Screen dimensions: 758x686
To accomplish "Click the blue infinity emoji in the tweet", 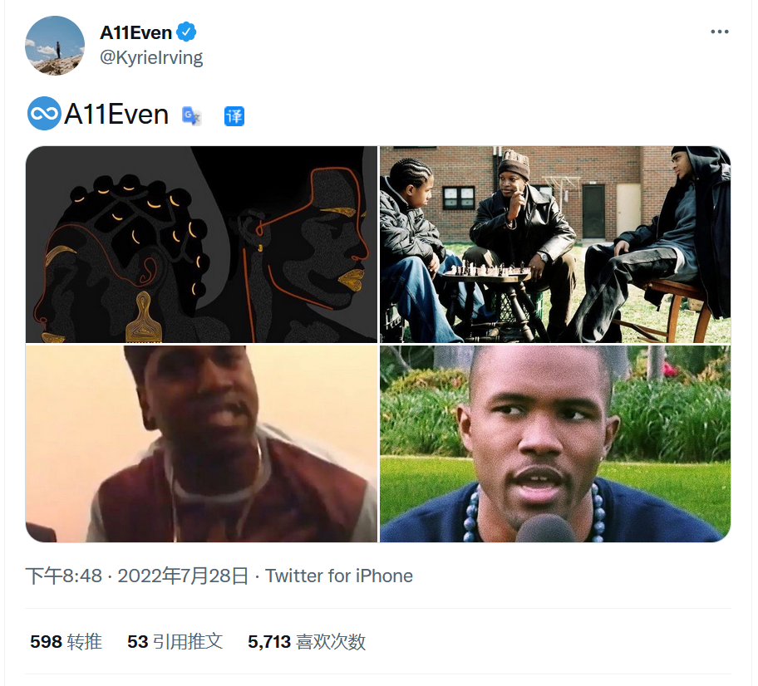I will [44, 114].
